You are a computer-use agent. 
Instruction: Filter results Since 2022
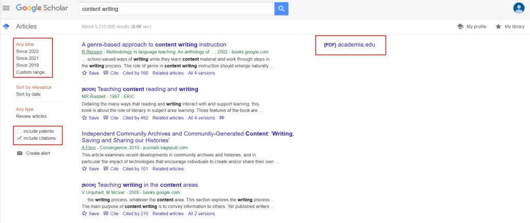(x=27, y=52)
